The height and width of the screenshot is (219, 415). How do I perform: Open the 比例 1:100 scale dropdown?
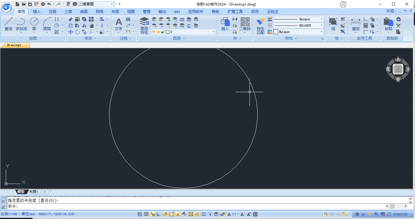[x=10, y=214]
